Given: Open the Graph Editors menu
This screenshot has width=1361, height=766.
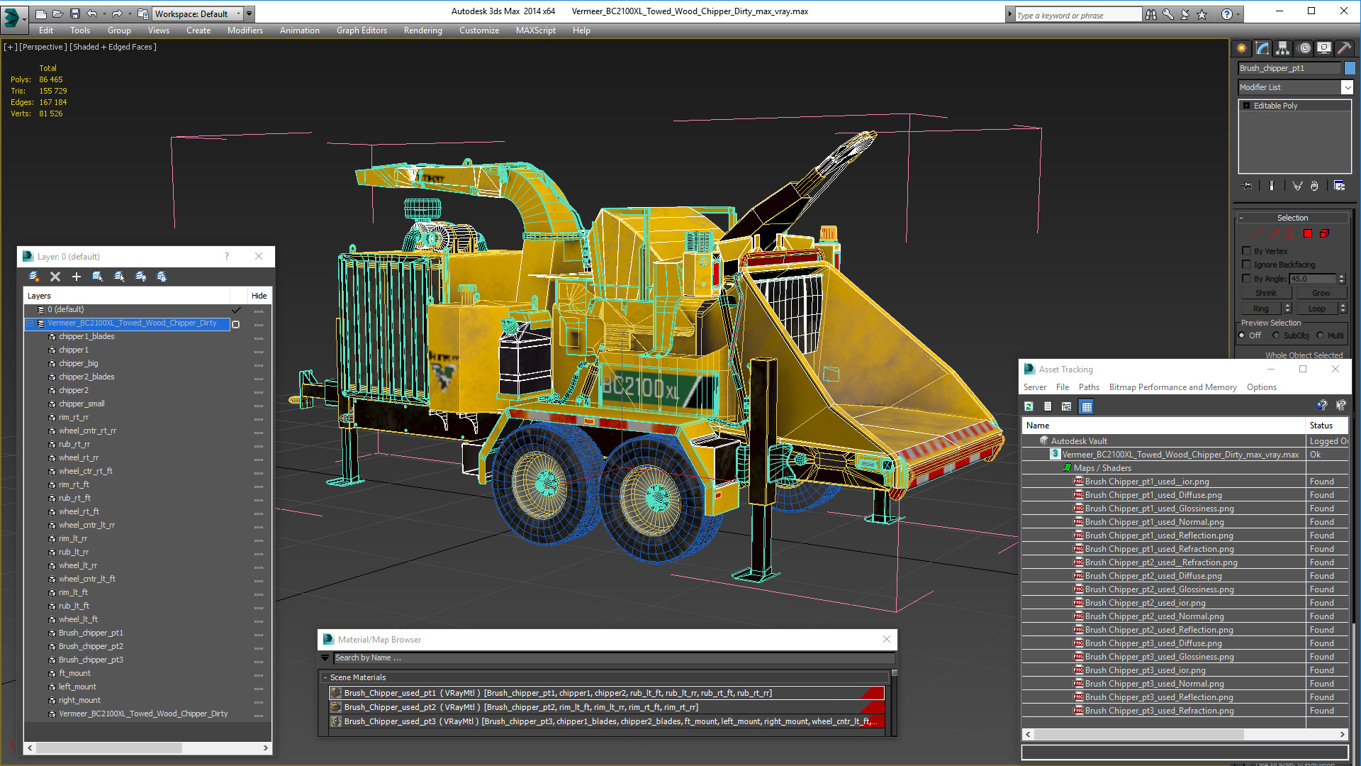Looking at the screenshot, I should [362, 30].
